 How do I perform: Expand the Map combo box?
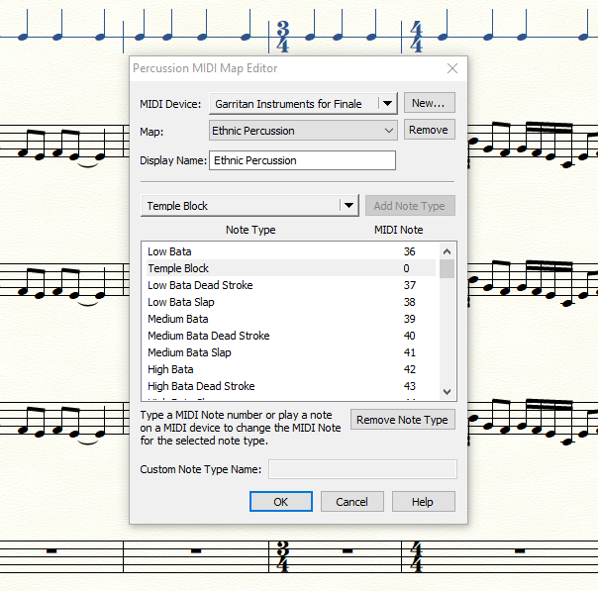(388, 131)
